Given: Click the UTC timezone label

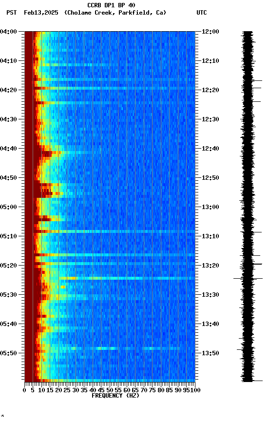Looking at the screenshot, I should pyautogui.click(x=202, y=13).
